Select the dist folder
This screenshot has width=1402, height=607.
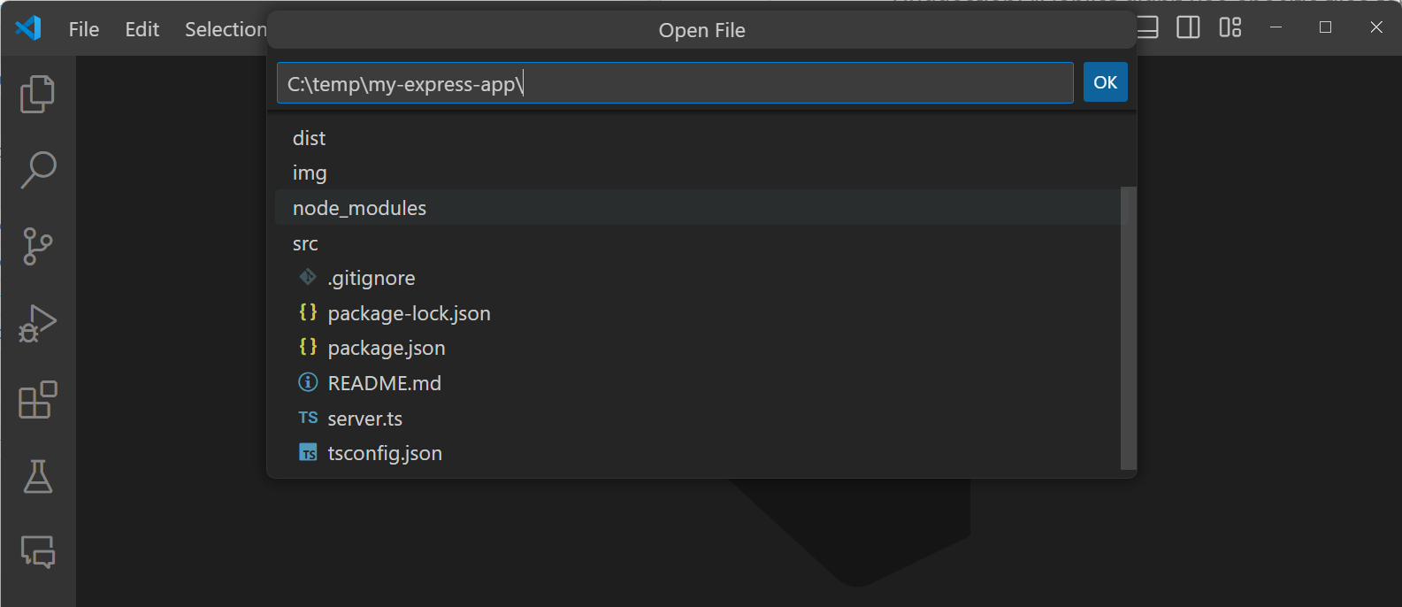click(697, 138)
